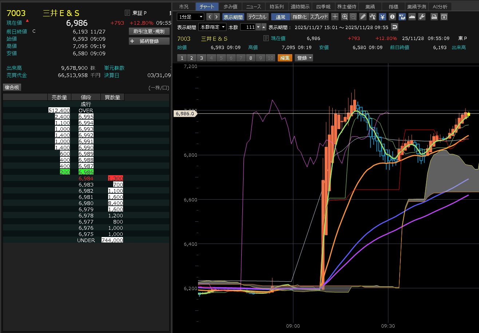Screen dimensions: 479x333
Task: Click the crosshair cursor icon in chart toolbar
Action: [x=335, y=17]
